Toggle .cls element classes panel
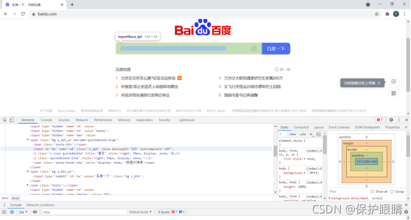Screen dimensions: 411x220 click(302, 134)
